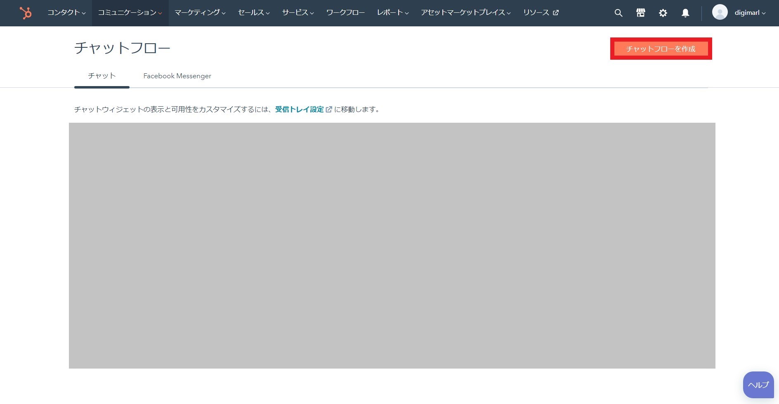Open the marketplace storefront icon
This screenshot has height=404, width=779.
[640, 13]
